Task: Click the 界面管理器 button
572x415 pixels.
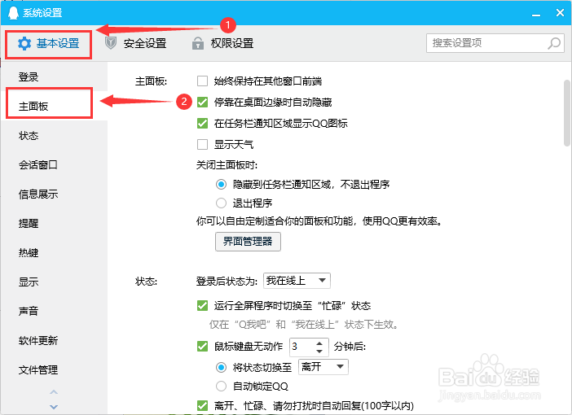Action: point(248,242)
